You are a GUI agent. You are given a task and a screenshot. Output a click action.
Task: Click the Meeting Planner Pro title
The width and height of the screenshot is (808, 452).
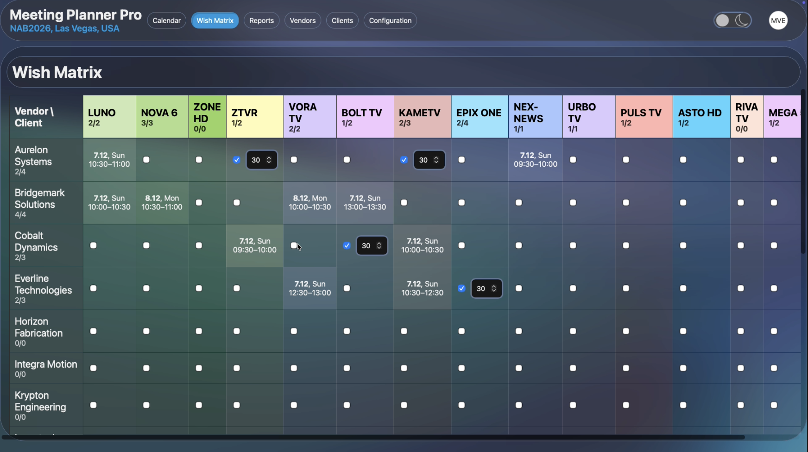tap(76, 15)
